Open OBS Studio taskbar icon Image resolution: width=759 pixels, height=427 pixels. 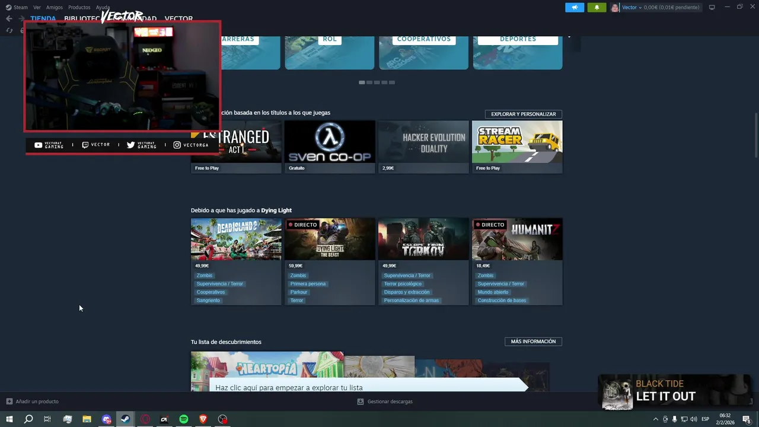pyautogui.click(x=222, y=419)
